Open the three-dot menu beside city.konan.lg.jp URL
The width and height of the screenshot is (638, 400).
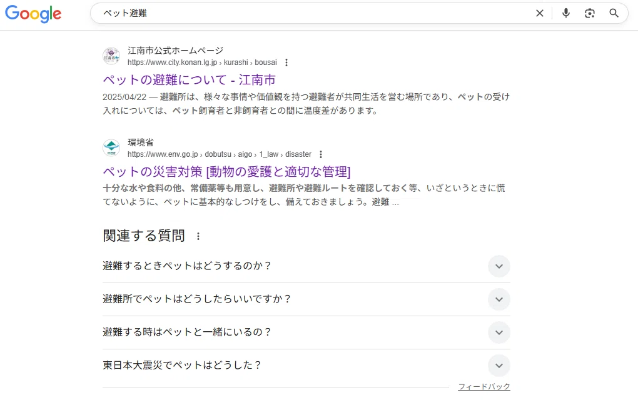(x=286, y=62)
